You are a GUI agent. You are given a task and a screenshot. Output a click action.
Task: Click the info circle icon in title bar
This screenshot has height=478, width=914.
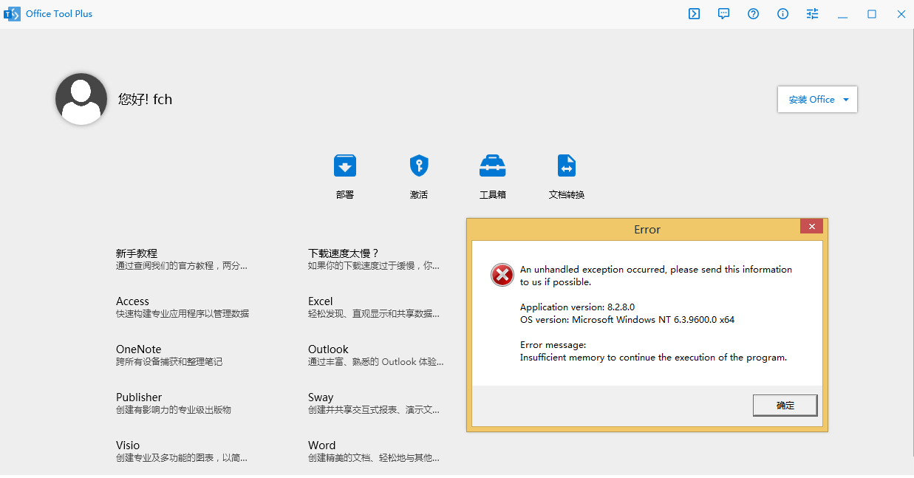coord(782,13)
